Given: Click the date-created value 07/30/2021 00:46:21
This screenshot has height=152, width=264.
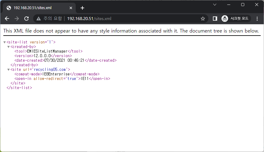Looking at the screenshot, I should (64, 60).
